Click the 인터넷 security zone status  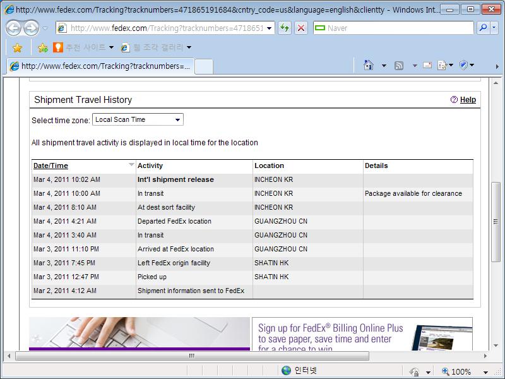pos(299,370)
